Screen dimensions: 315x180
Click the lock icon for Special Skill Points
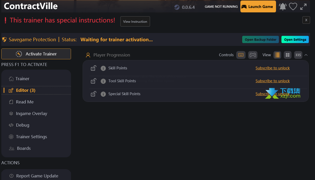coord(93,94)
